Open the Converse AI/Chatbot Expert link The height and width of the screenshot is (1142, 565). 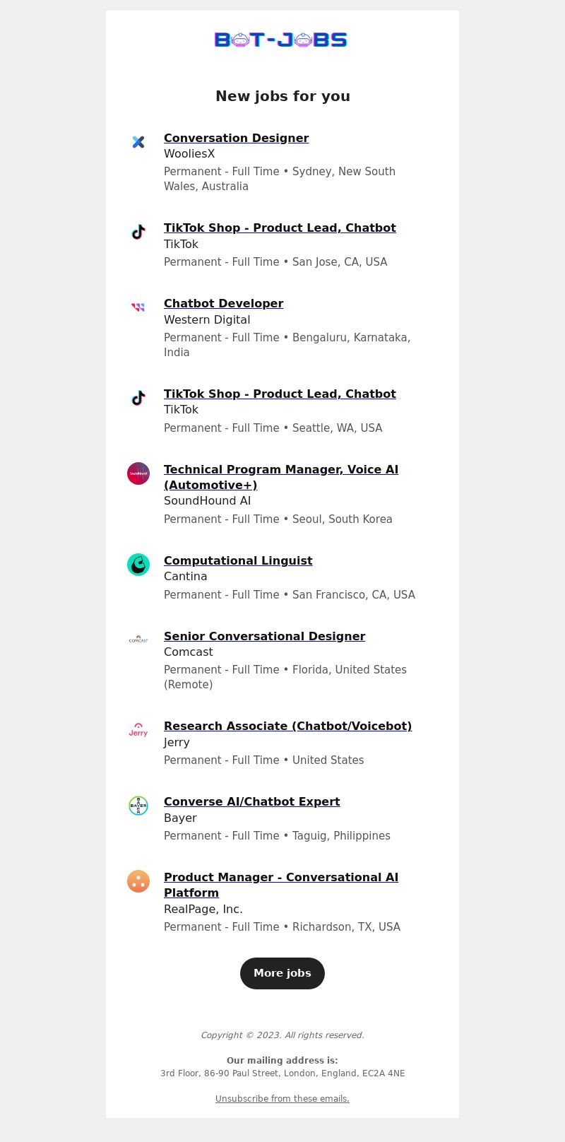tap(251, 801)
